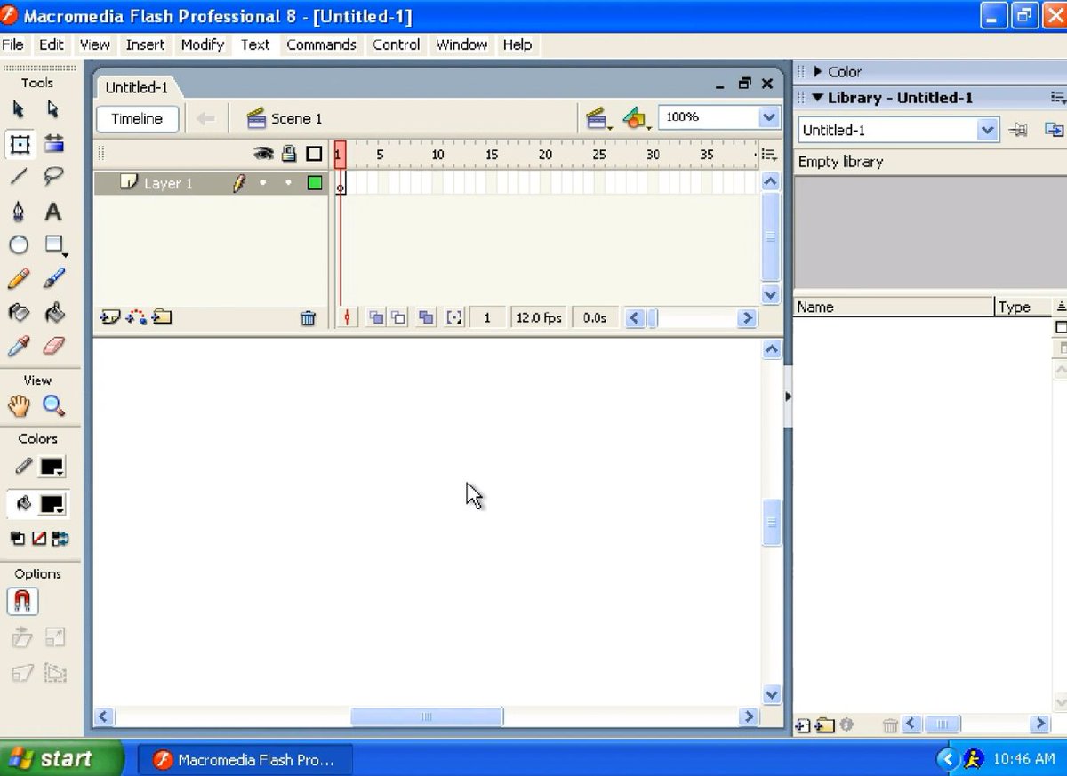Click the Scene 1 label
The height and width of the screenshot is (776, 1067).
click(297, 118)
